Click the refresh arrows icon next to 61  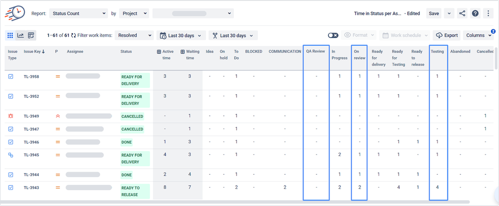coord(73,35)
